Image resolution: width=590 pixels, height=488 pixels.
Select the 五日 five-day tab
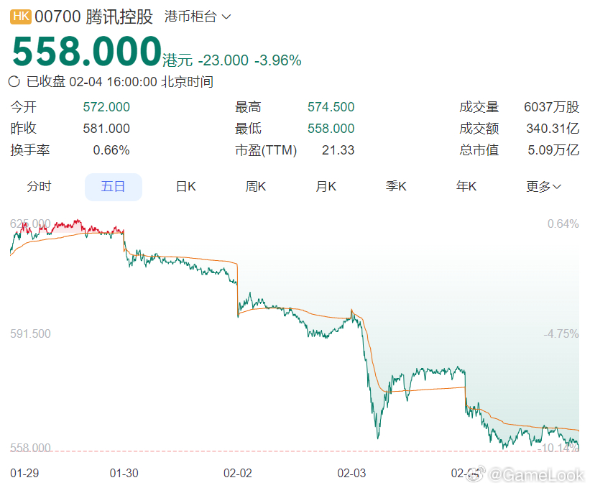click(x=114, y=187)
